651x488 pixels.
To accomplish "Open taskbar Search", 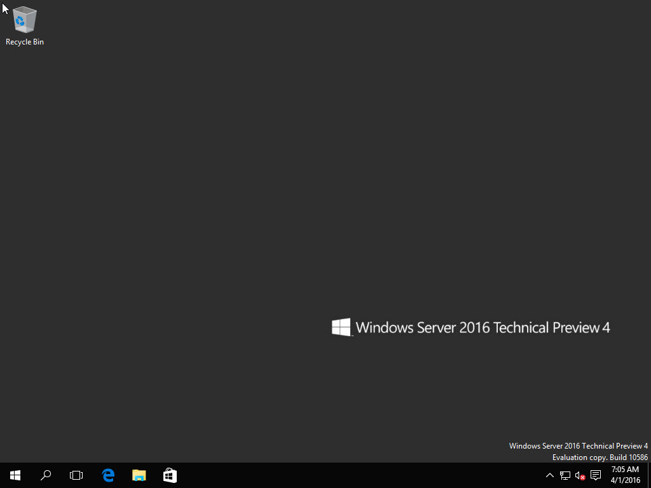I will pos(45,475).
